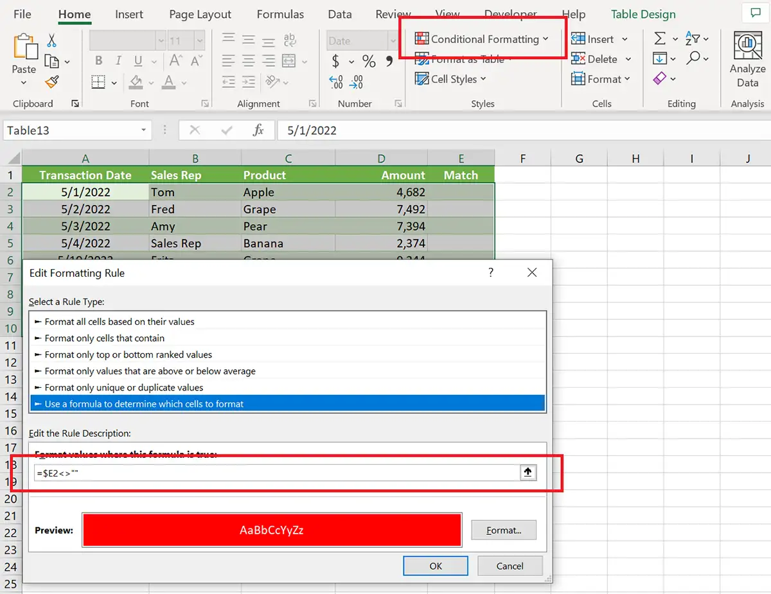The image size is (771, 594).
Task: Open the Cell Styles dropdown
Action: pyautogui.click(x=450, y=79)
